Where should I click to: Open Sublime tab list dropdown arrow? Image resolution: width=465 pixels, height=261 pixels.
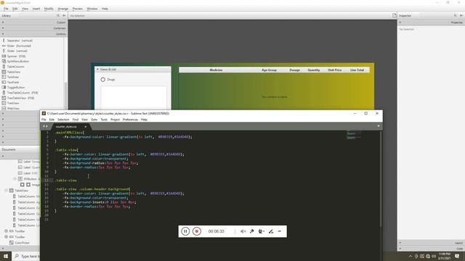pyautogui.click(x=379, y=126)
